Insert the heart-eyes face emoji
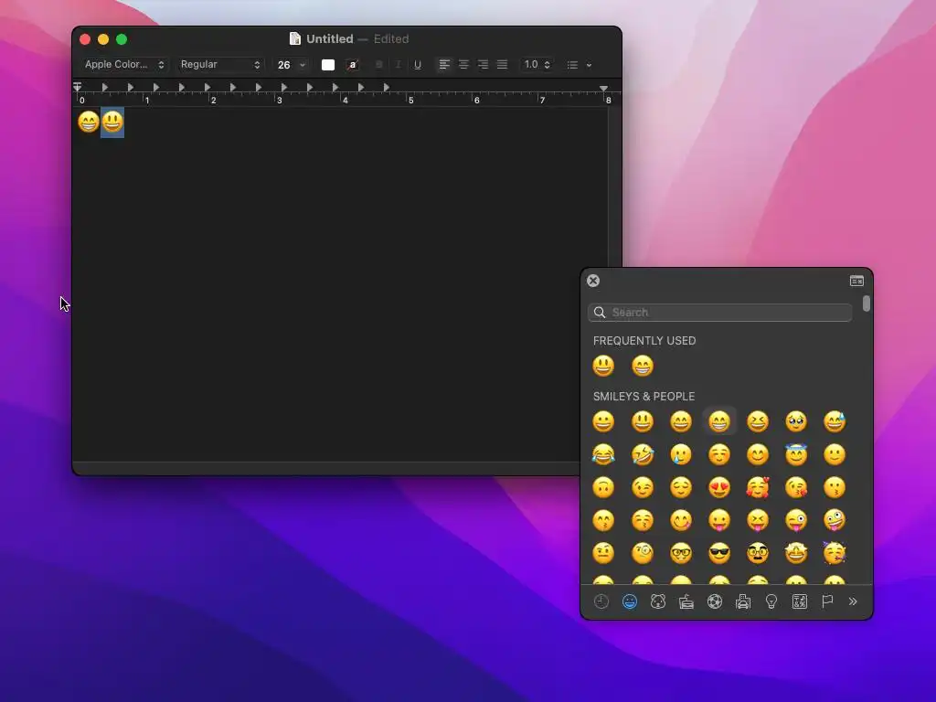Viewport: 936px width, 702px height. [x=719, y=487]
